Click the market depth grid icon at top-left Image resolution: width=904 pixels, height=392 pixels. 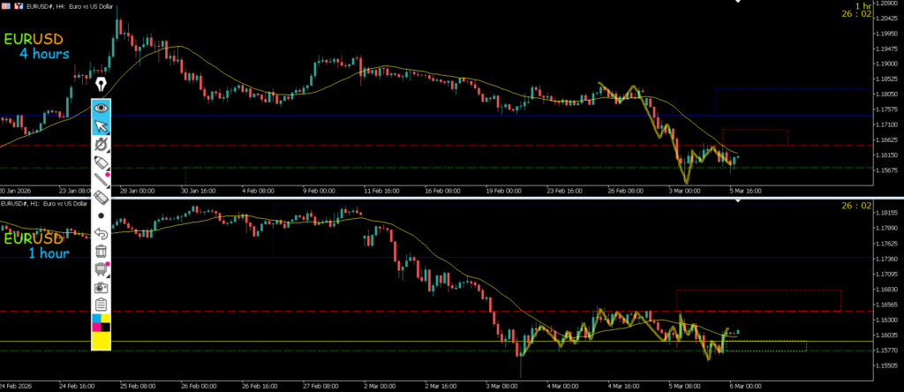tap(6, 5)
